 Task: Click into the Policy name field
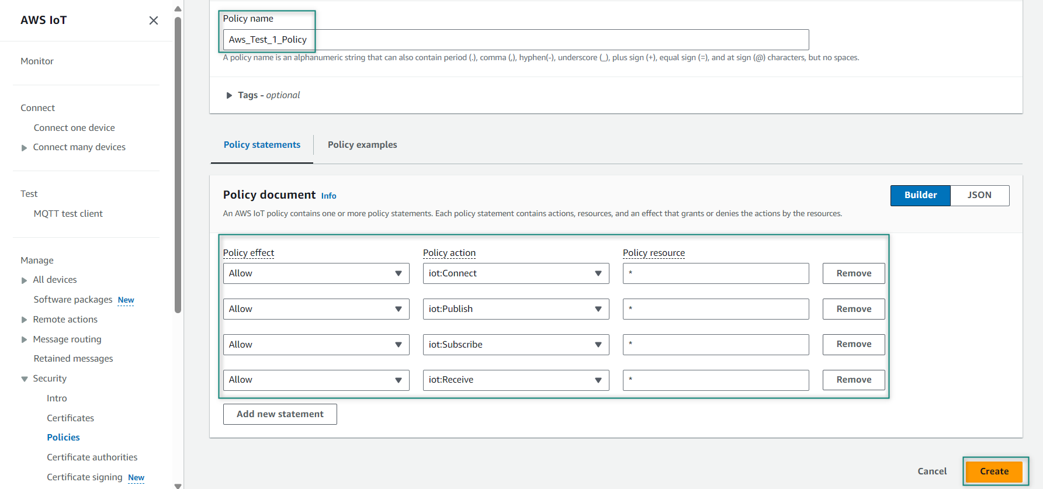pos(515,40)
